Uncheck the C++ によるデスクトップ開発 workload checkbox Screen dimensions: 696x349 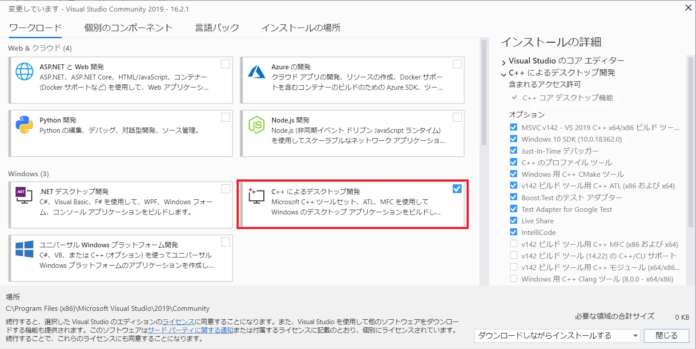[x=457, y=189]
